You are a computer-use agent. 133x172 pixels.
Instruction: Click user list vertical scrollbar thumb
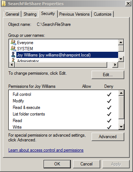coord(121,48)
